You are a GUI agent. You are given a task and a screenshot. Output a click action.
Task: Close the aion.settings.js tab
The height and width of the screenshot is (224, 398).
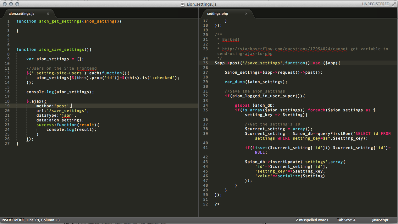pos(48,13)
